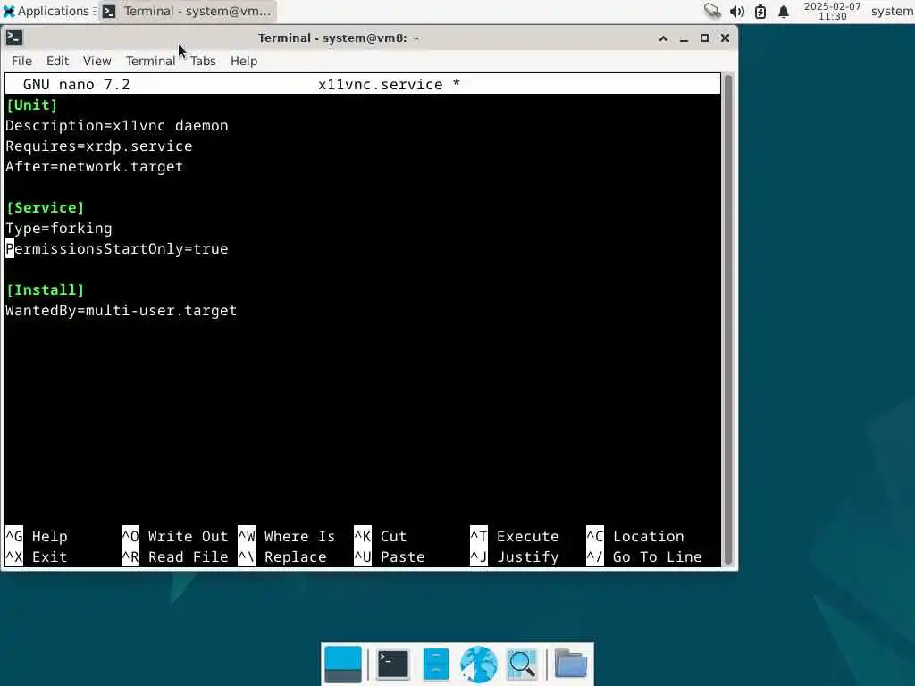This screenshot has height=686, width=915.
Task: Click the ^U Paste shortcut
Action: pyautogui.click(x=390, y=556)
